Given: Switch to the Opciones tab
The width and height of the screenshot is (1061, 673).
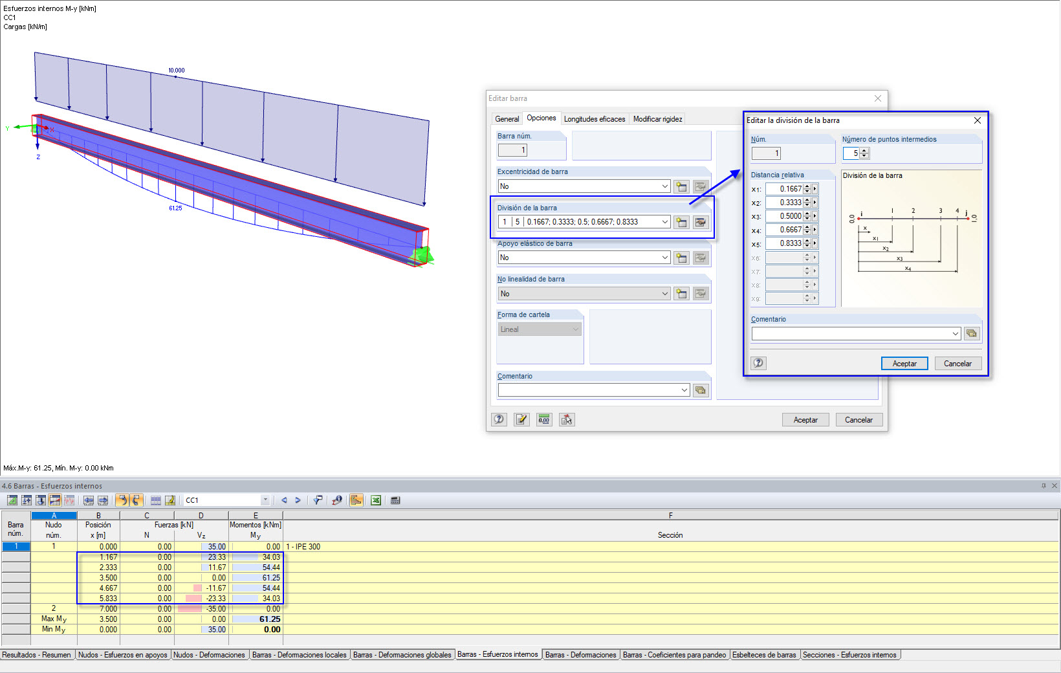Looking at the screenshot, I should (x=541, y=118).
